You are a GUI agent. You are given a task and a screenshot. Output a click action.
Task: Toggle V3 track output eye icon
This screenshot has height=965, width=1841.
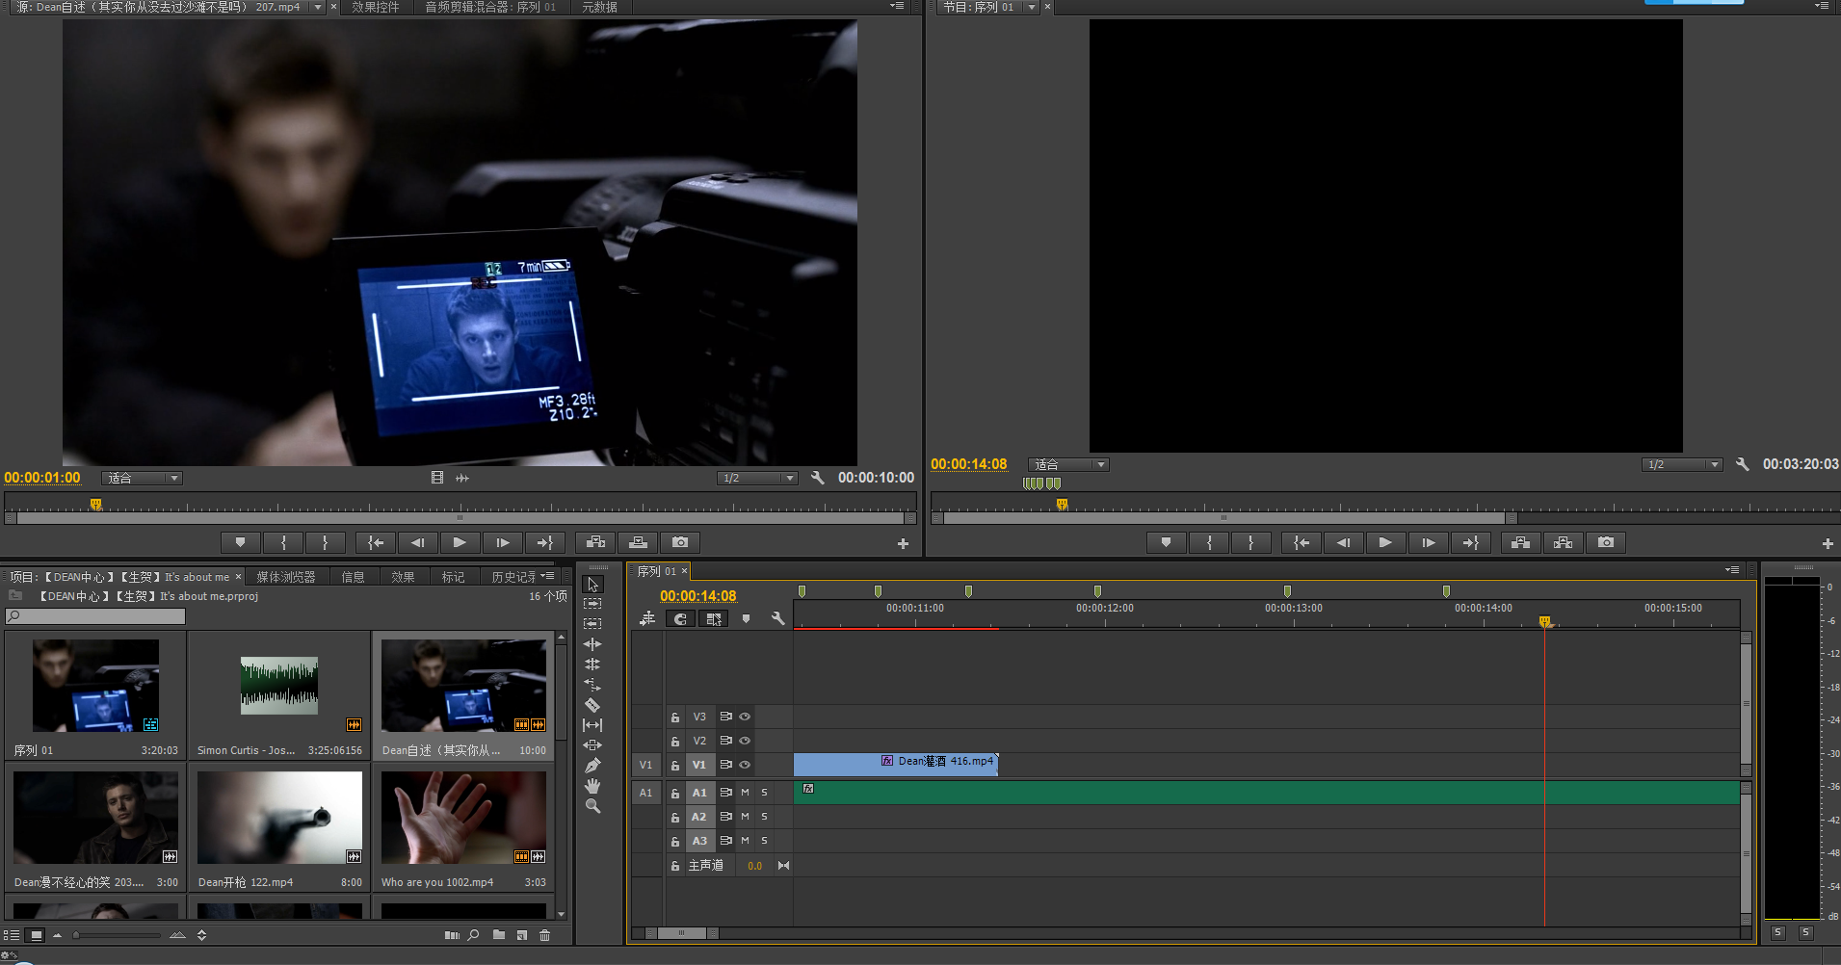745,717
